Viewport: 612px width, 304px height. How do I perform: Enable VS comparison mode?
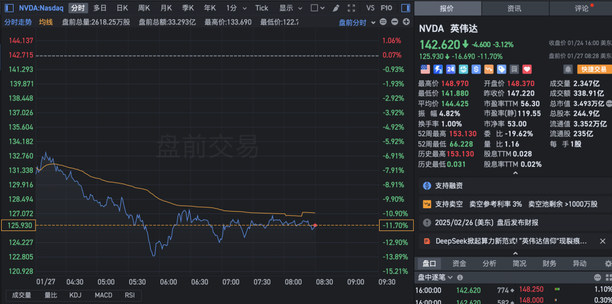coord(371,8)
